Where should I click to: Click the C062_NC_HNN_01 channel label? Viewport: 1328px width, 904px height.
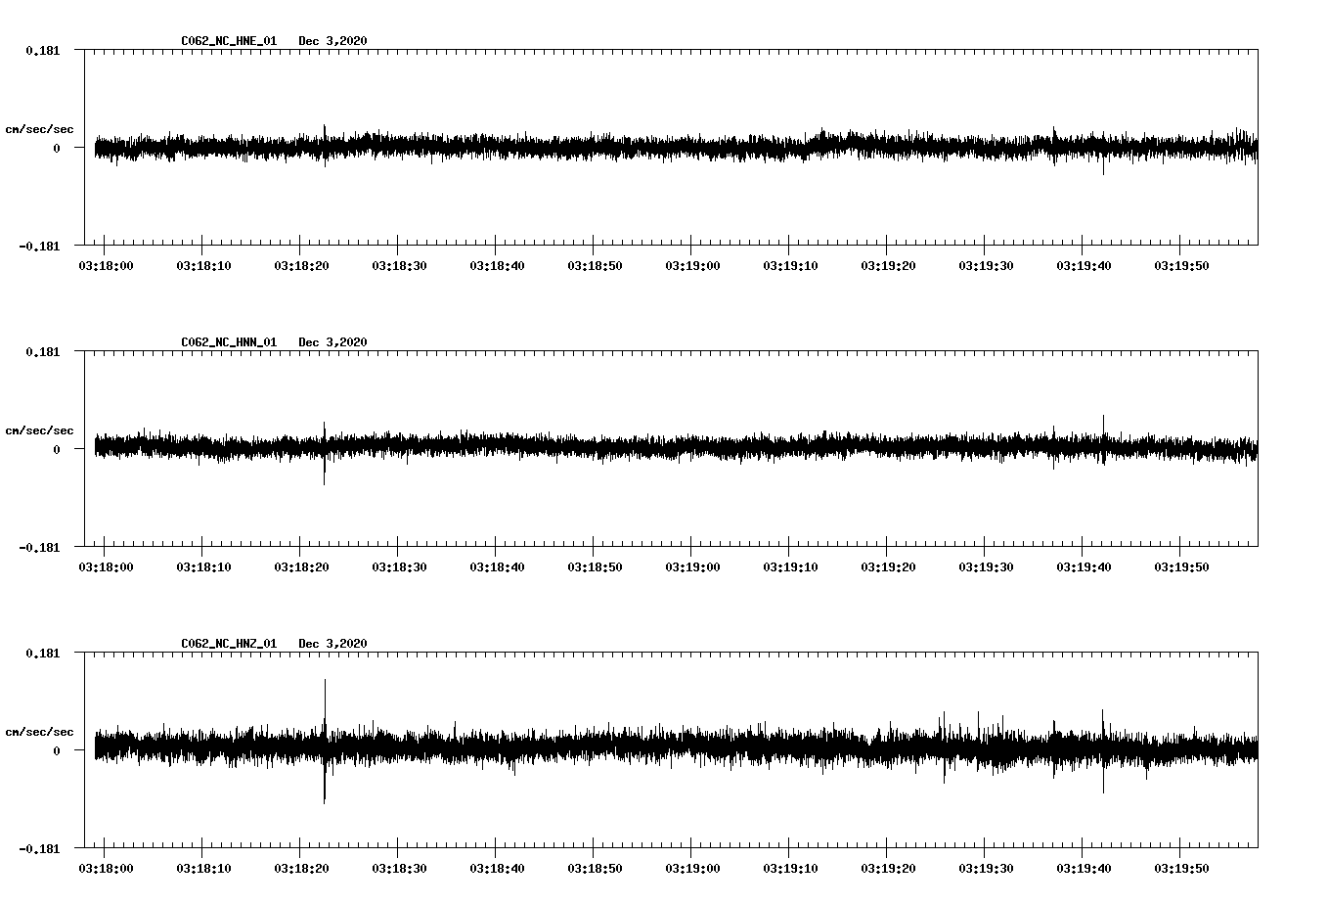[227, 342]
